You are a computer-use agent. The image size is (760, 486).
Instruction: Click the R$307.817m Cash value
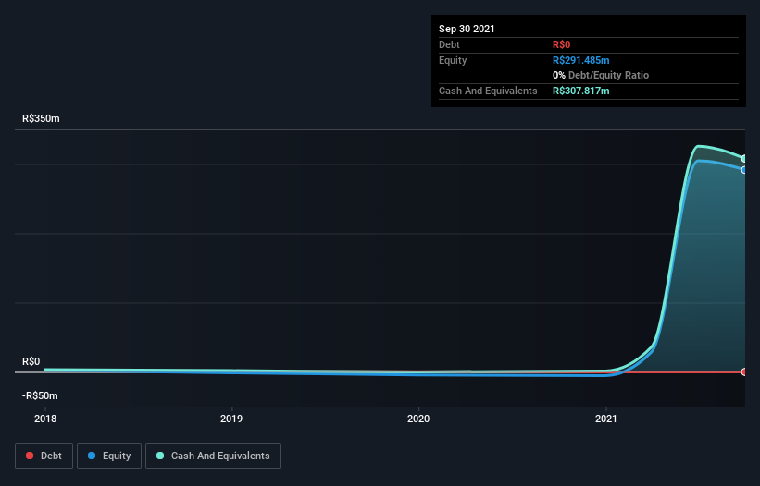580,91
